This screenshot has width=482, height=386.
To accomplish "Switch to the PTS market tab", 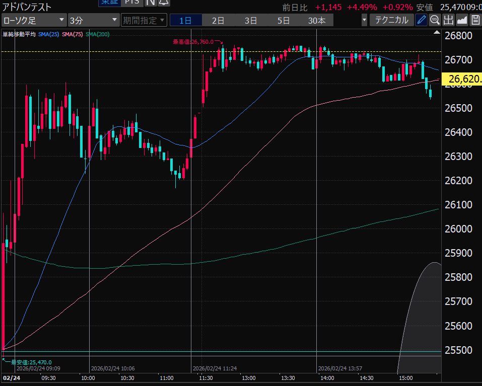I will [132, 2].
